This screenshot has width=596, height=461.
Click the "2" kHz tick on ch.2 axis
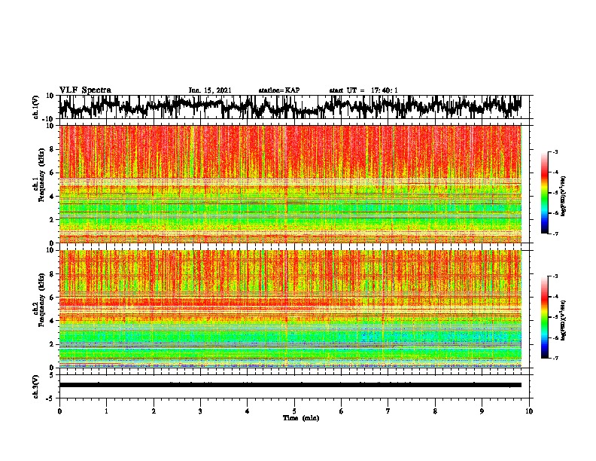point(53,344)
